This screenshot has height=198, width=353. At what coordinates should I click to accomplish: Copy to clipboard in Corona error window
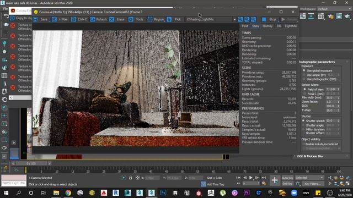click(x=21, y=18)
